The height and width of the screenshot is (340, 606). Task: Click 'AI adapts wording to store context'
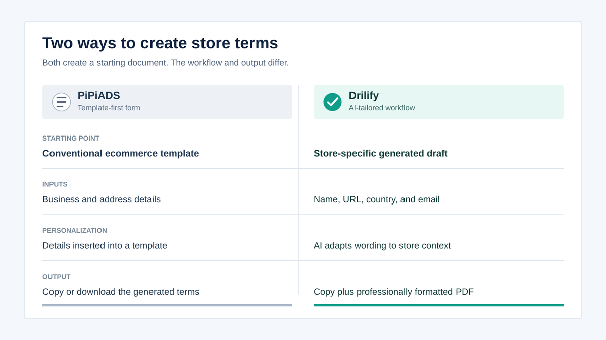pyautogui.click(x=382, y=246)
